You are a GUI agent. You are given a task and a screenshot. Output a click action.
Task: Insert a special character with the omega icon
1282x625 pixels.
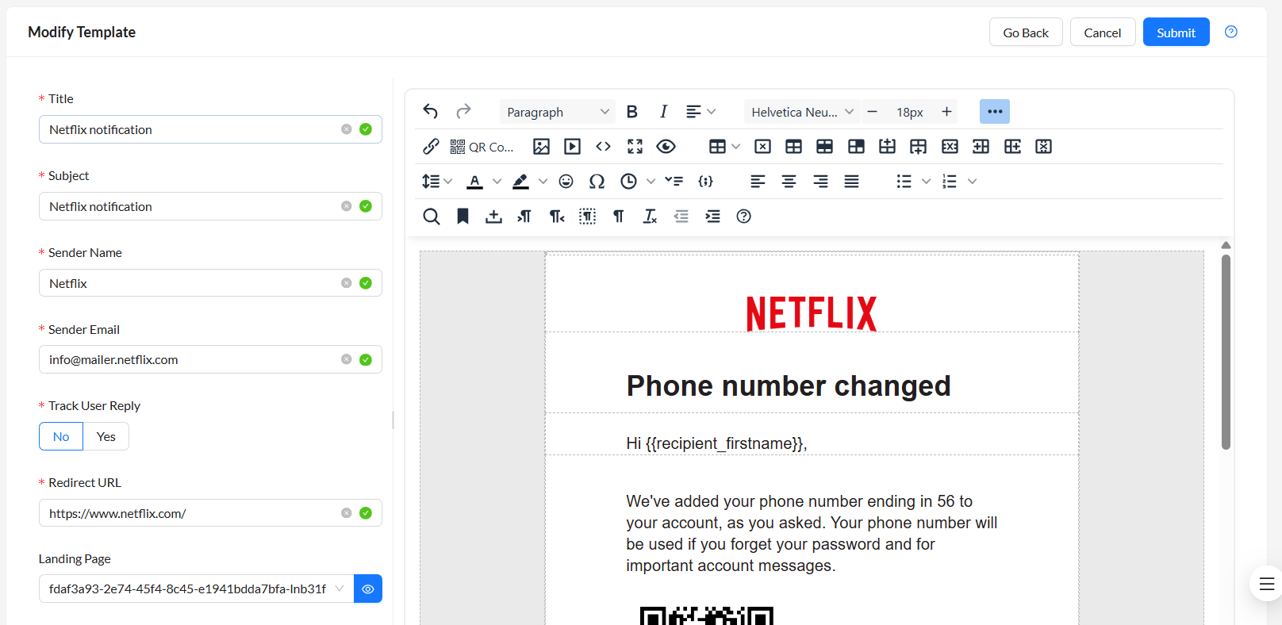point(597,182)
